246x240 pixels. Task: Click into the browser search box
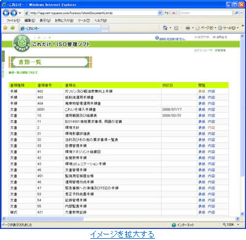[x=205, y=13]
